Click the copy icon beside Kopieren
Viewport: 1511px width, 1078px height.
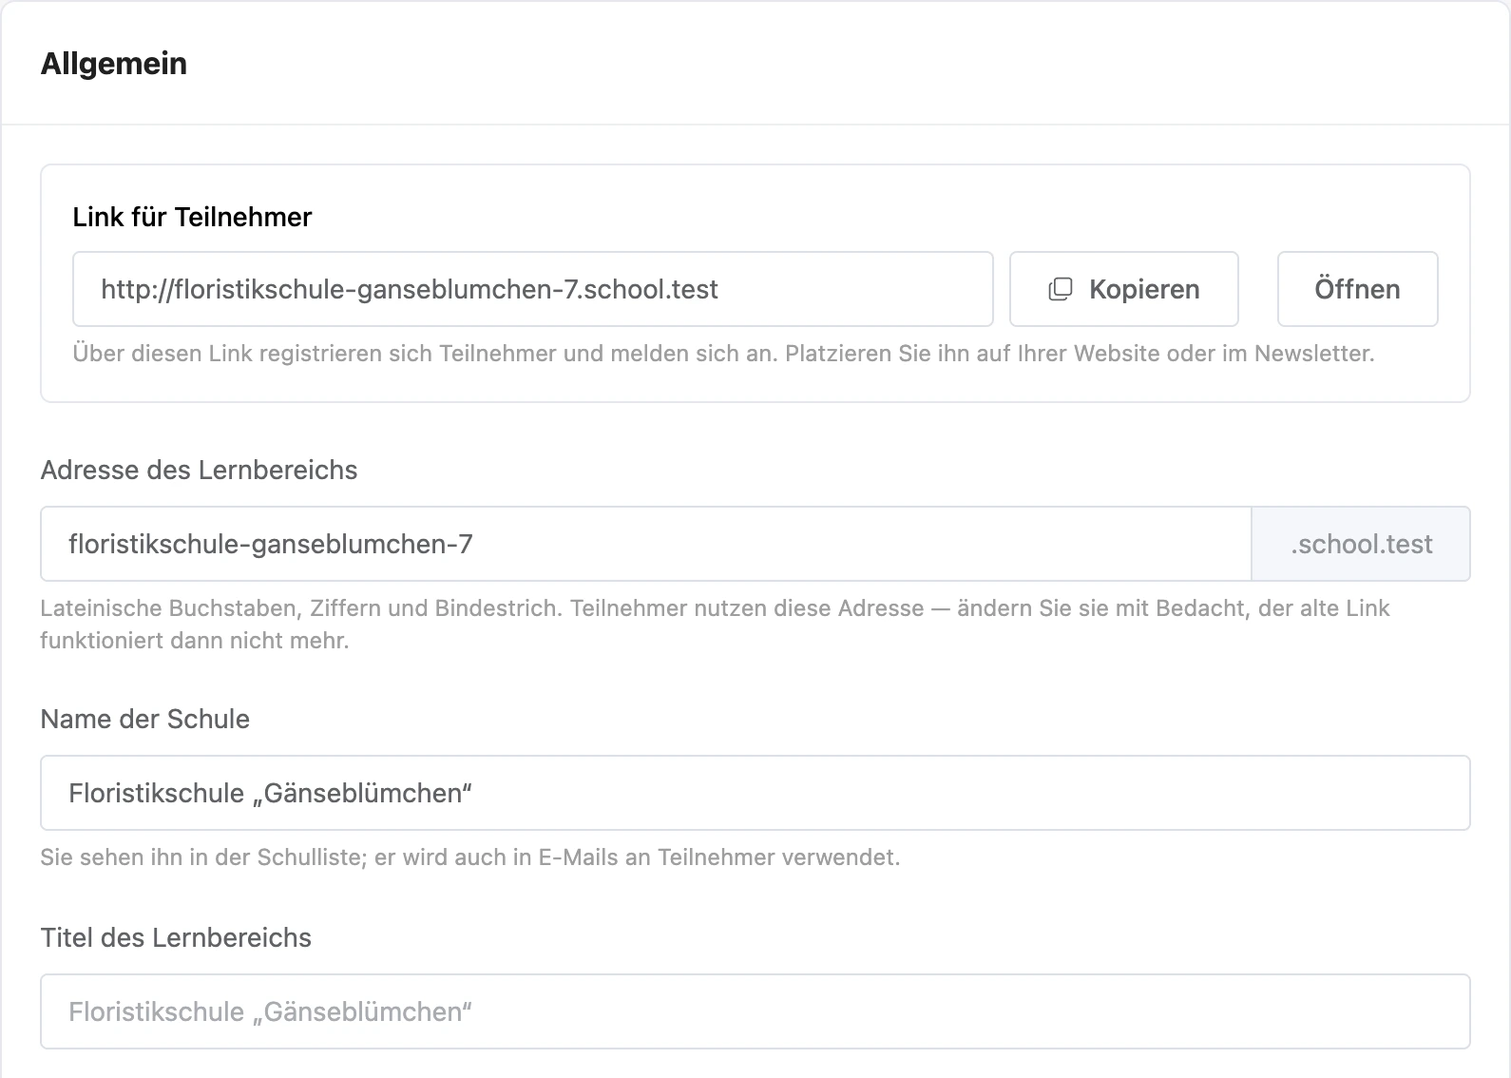pyautogui.click(x=1060, y=289)
